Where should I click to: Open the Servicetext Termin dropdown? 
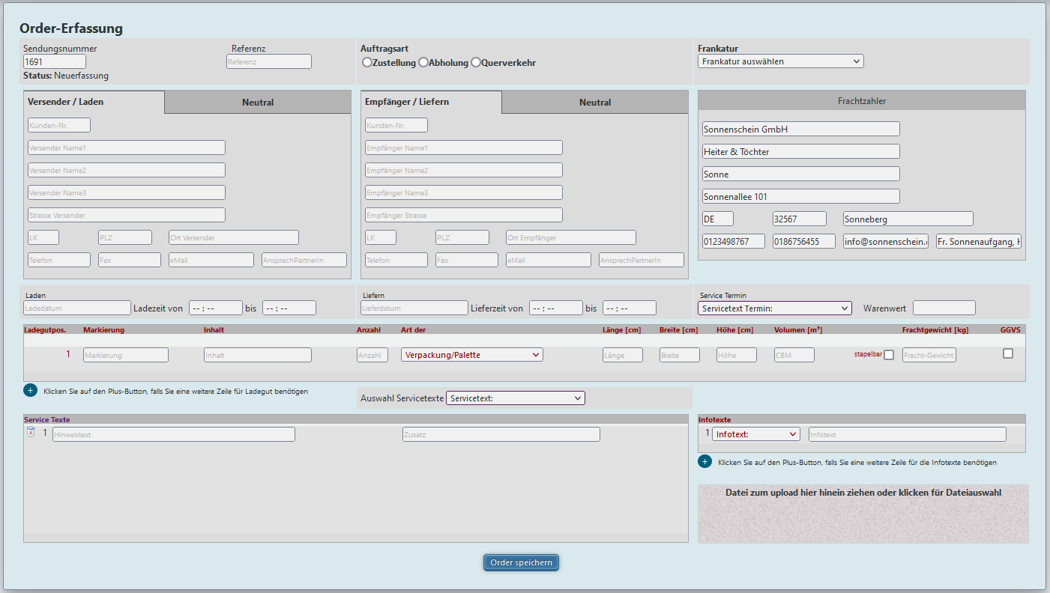click(x=774, y=308)
